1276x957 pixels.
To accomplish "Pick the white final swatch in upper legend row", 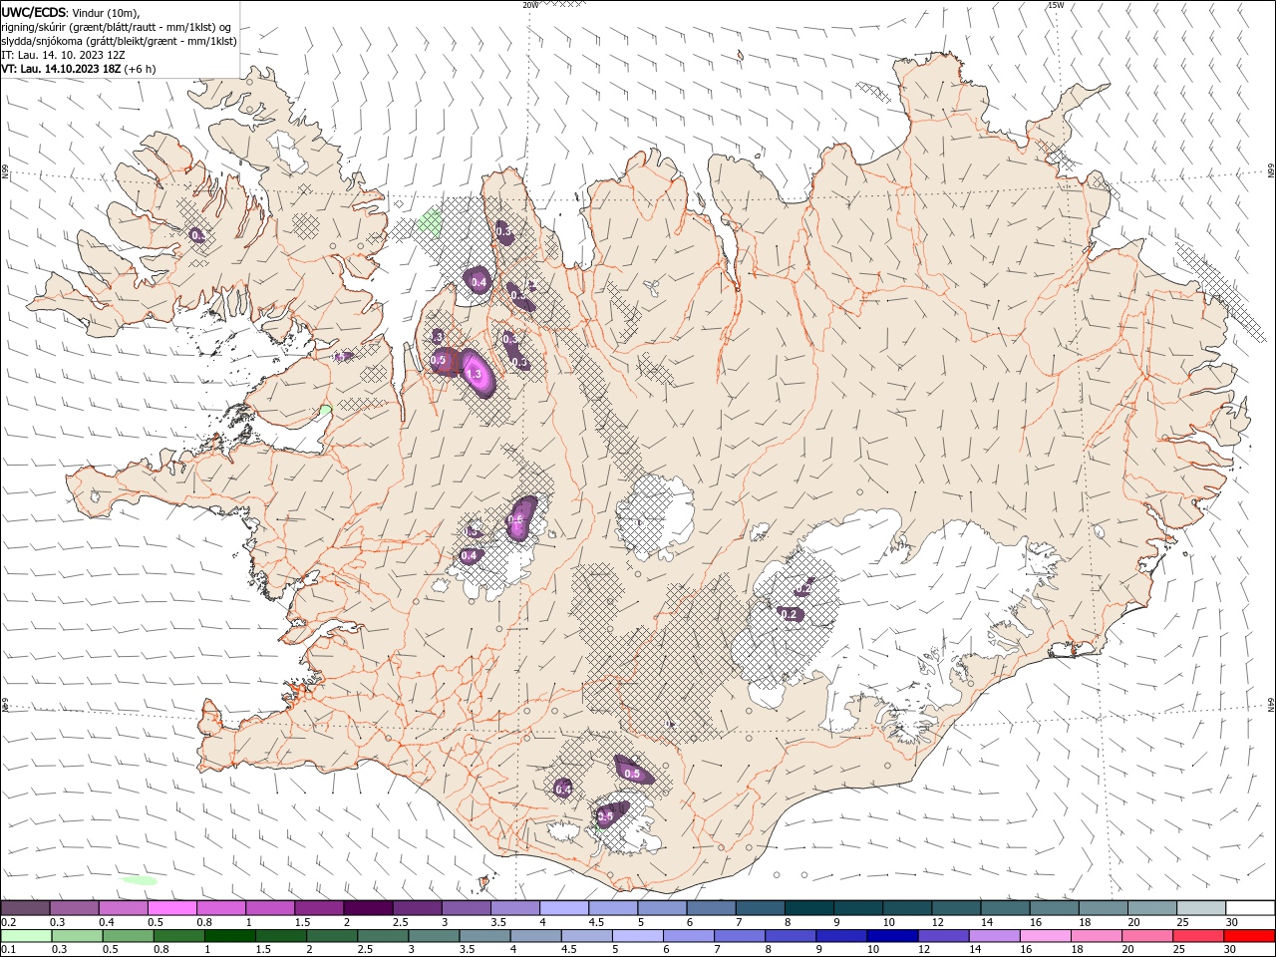I will click(x=1250, y=908).
